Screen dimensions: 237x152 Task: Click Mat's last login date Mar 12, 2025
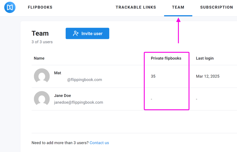coord(208,76)
